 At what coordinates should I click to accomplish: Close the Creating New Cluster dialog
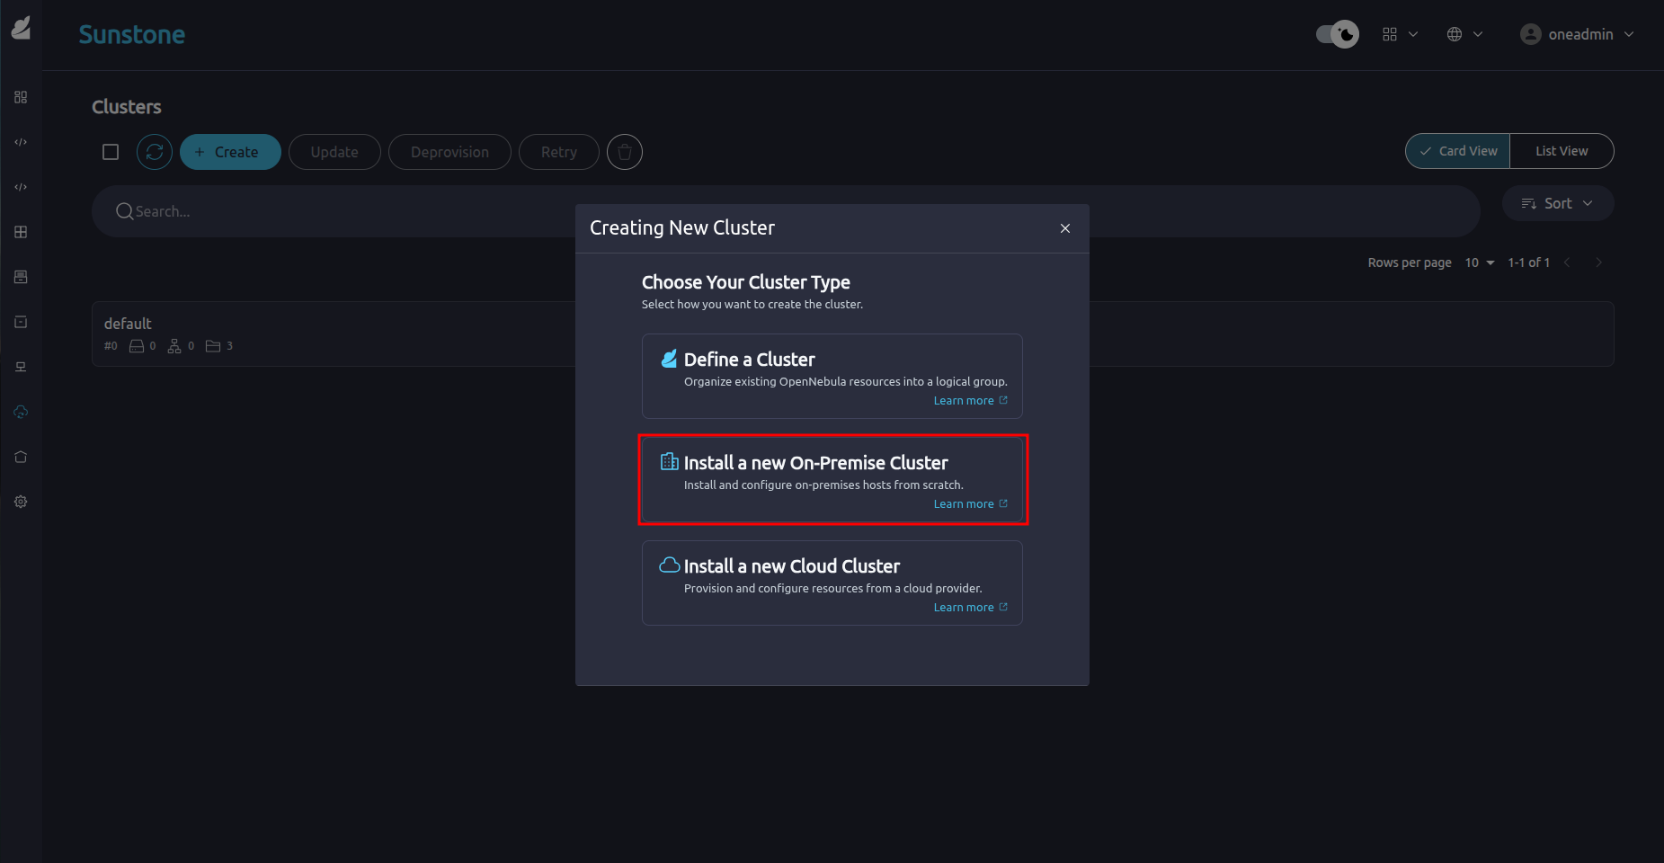pos(1065,228)
